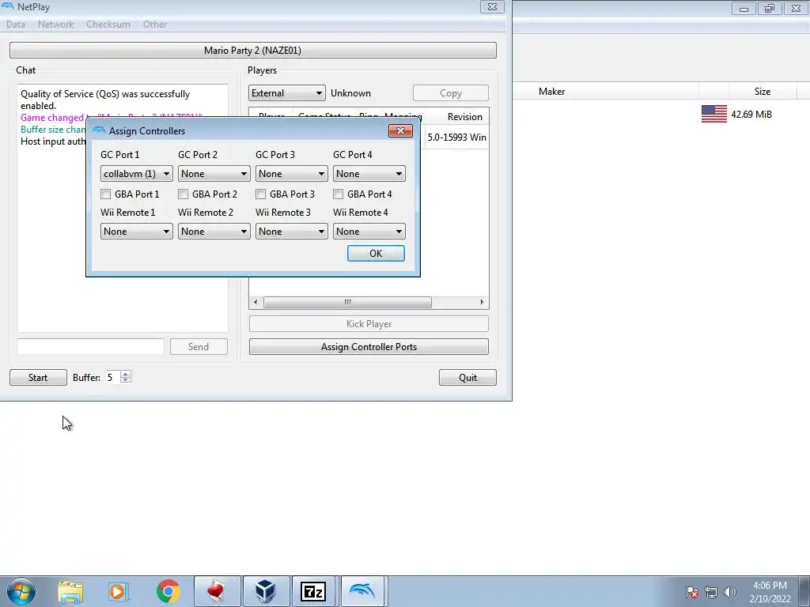
Task: Switch to Dolphin emulator taskbar icon
Action: [362, 591]
